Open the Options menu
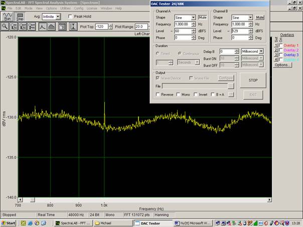Viewport: 303px width, 227px height. (x=51, y=9)
